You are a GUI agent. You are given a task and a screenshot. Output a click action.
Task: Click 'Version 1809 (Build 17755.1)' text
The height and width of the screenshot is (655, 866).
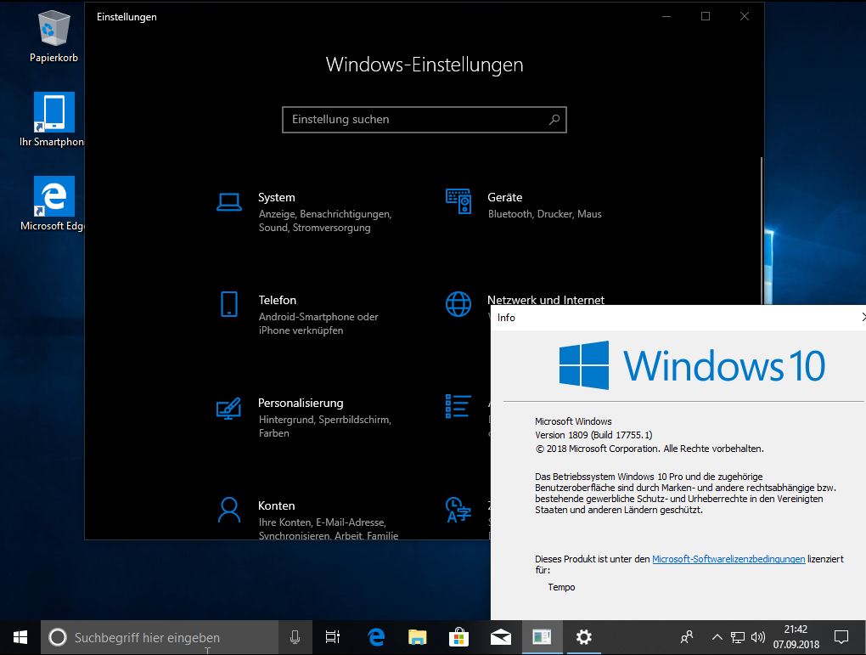point(593,435)
